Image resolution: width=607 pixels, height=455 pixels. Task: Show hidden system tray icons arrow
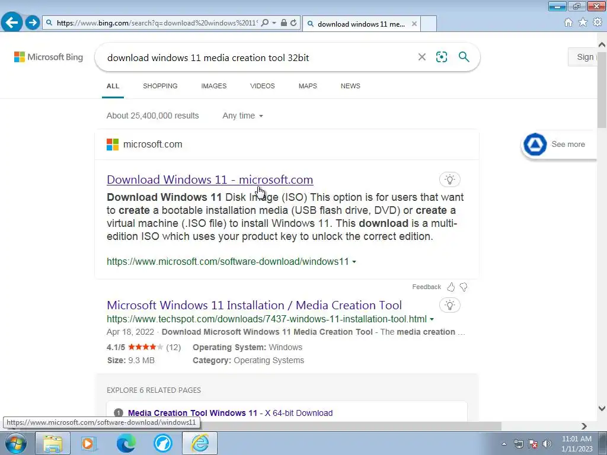point(504,444)
